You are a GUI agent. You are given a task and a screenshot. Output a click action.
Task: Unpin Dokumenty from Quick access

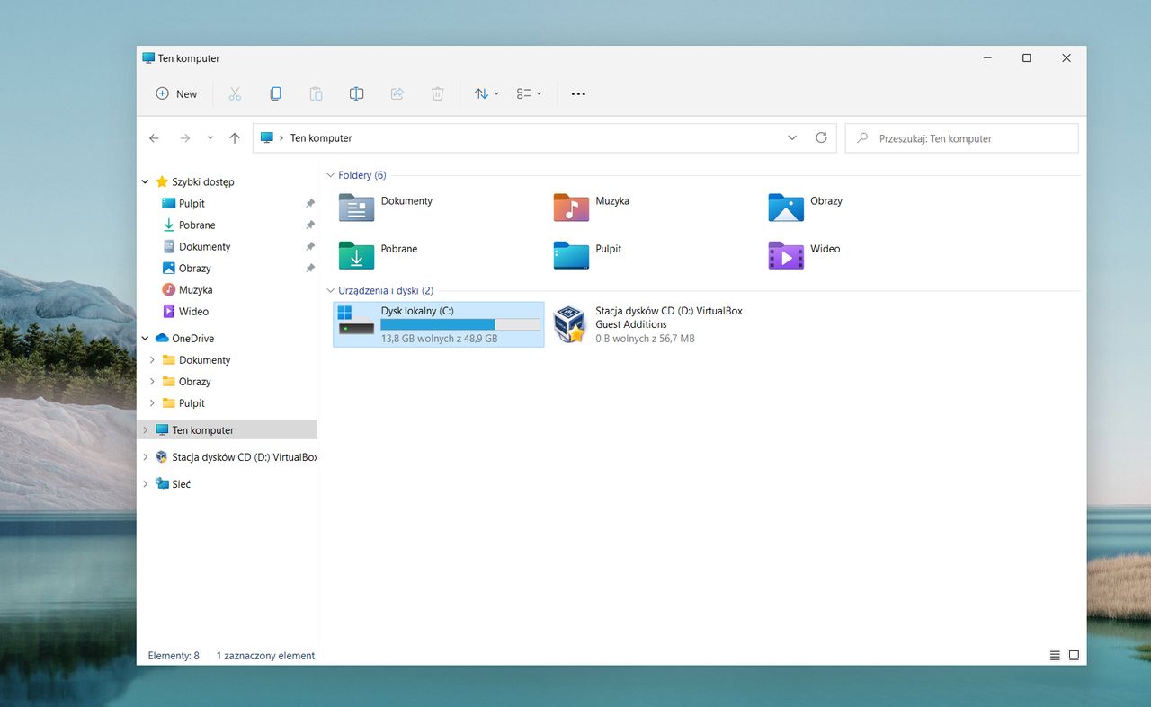pos(309,246)
